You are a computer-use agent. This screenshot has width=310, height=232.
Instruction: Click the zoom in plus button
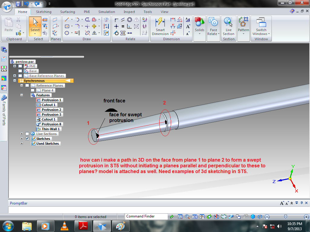coord(306,217)
